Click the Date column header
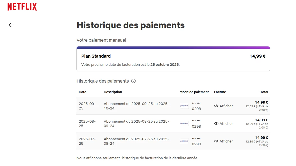Image resolution: width=296 pixels, height=166 pixels. point(83,92)
